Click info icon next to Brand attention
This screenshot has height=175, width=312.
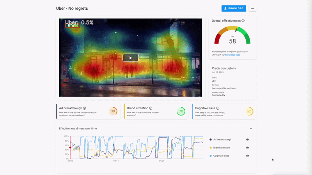click(x=151, y=108)
